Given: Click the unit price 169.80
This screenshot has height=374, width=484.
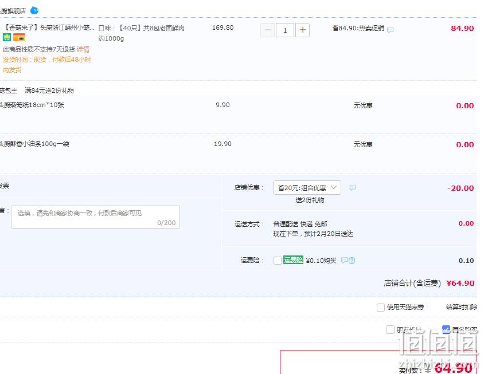Looking at the screenshot, I should tap(223, 27).
